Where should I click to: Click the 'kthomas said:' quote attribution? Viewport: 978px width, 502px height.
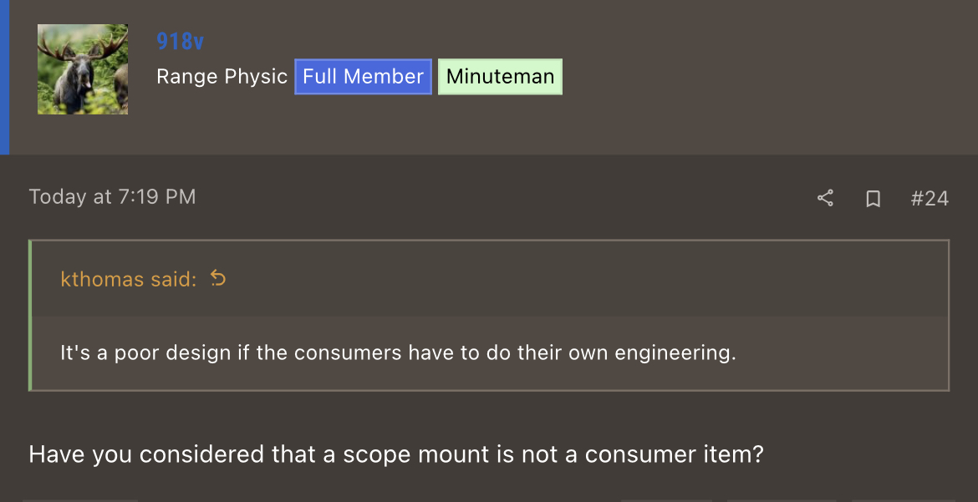point(129,279)
